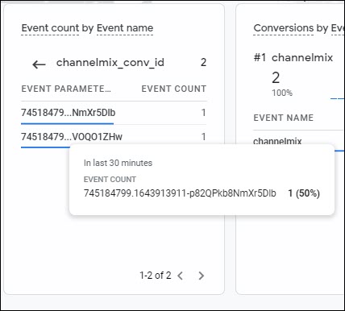Click the 100% value under conversions count
This screenshot has height=311, width=345.
(282, 93)
